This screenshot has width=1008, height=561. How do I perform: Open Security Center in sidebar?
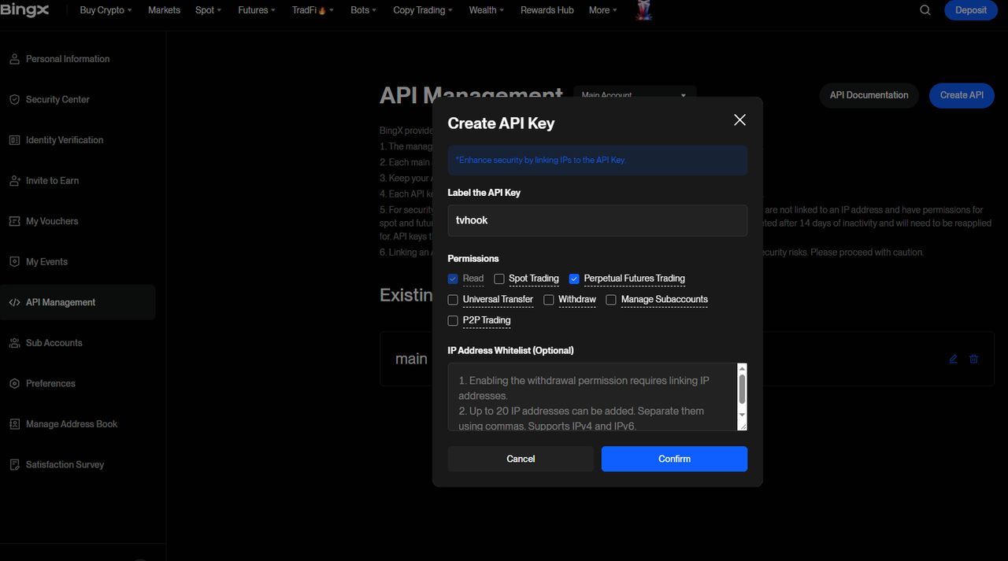pyautogui.click(x=57, y=100)
